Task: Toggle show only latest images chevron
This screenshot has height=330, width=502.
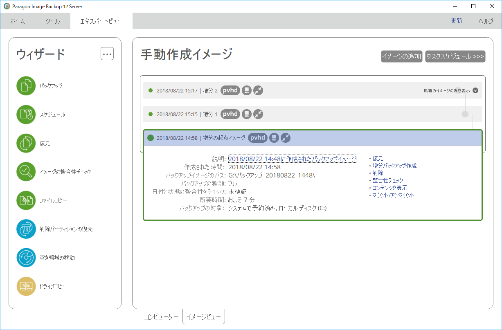Action: pos(475,91)
